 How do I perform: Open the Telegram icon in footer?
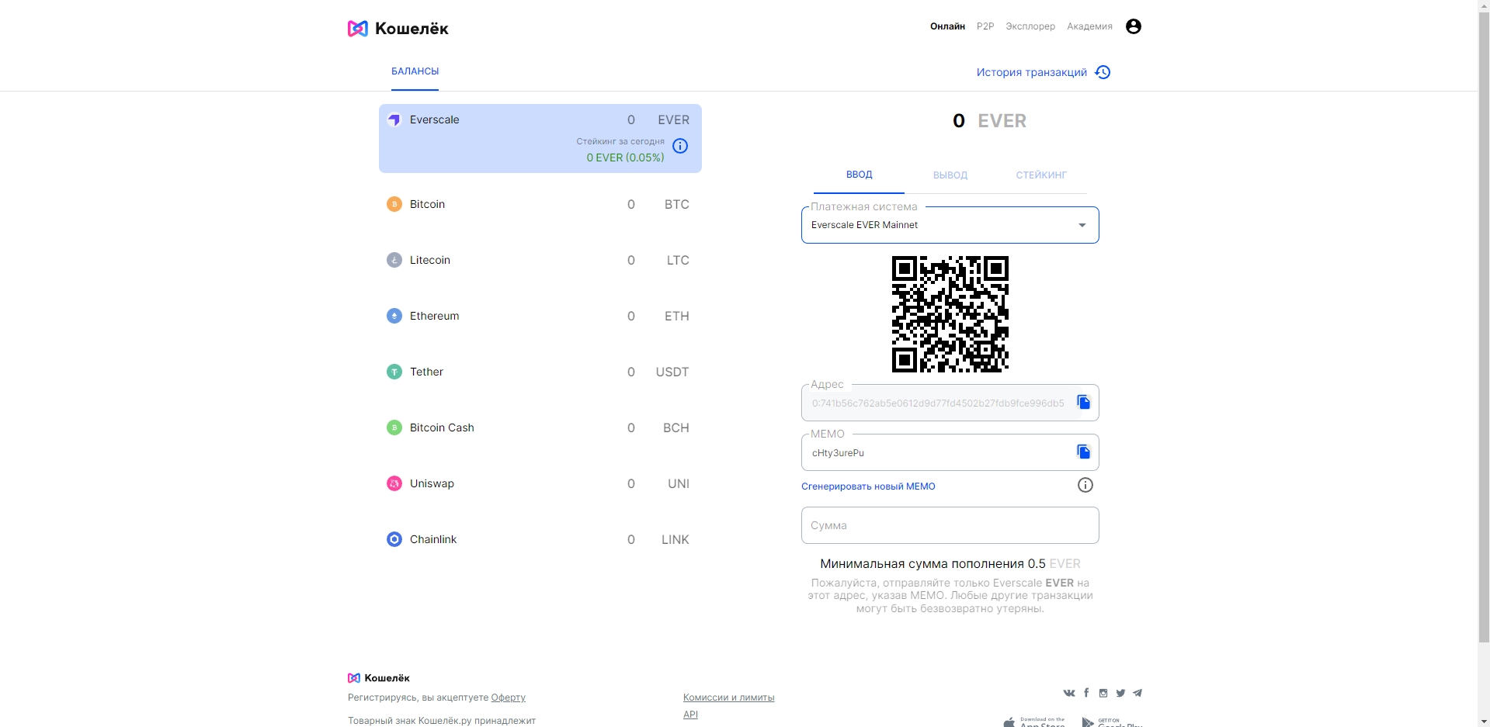(x=1137, y=693)
